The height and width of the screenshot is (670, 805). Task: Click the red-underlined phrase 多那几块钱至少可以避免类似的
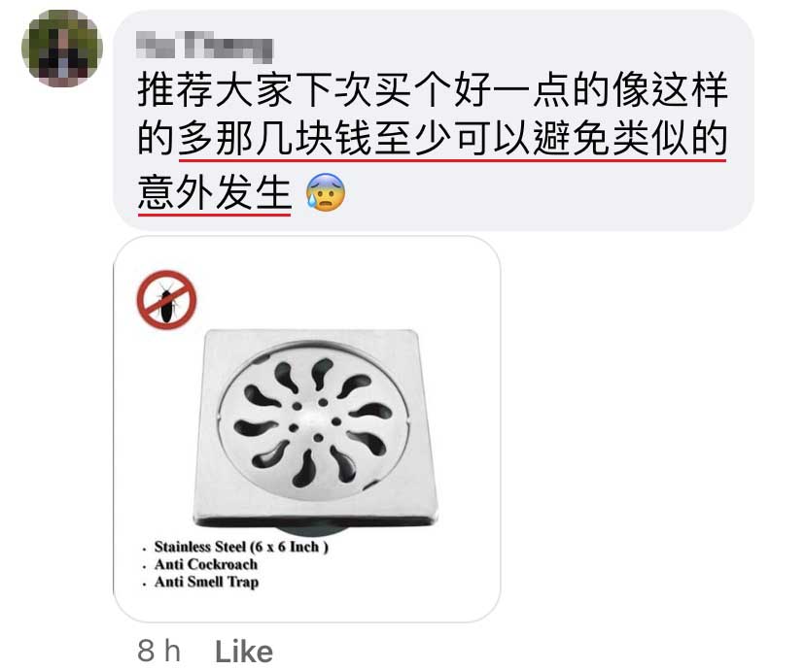(452, 140)
